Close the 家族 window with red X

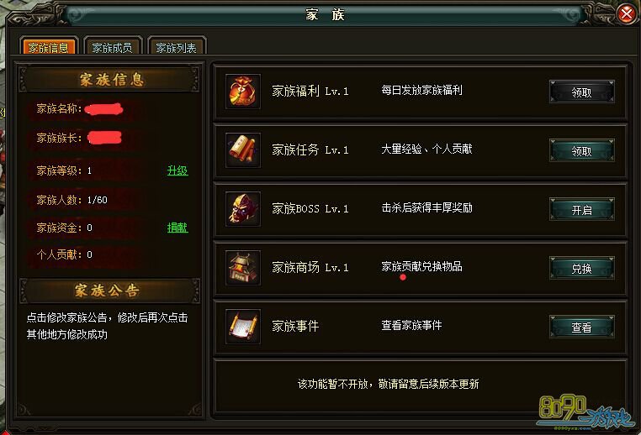point(627,14)
